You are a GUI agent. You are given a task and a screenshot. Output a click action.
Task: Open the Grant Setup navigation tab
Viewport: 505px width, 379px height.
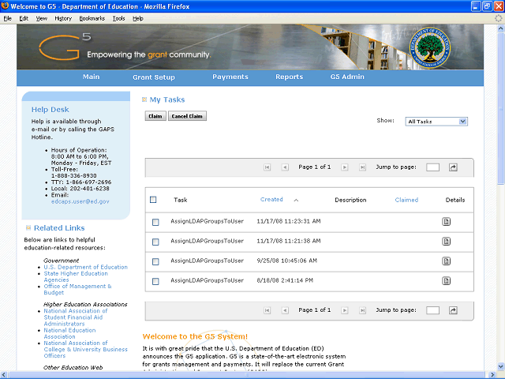pos(154,77)
